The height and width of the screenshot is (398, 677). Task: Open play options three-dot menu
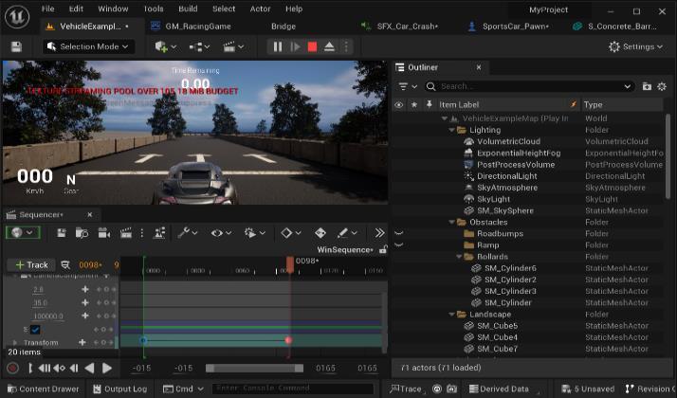(346, 46)
